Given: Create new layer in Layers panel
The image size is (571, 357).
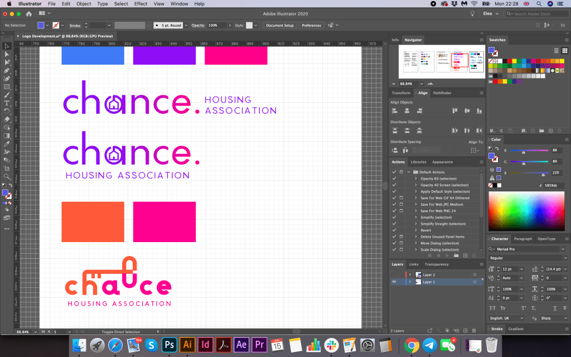Looking at the screenshot, I should coord(464,331).
